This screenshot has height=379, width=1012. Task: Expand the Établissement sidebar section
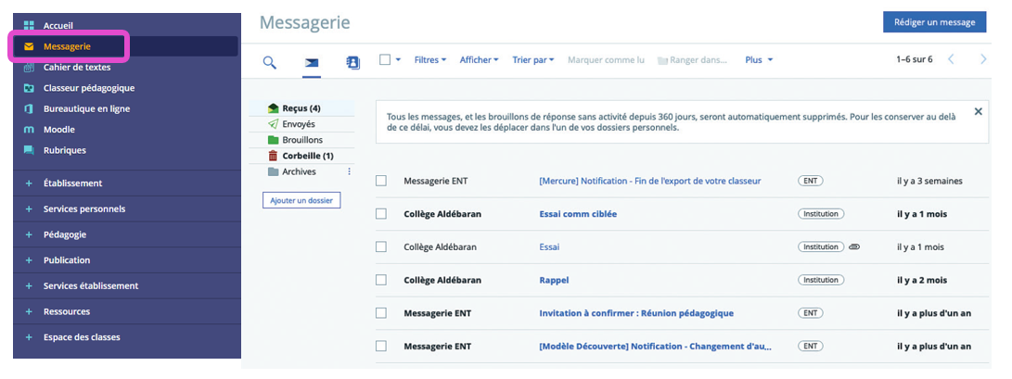click(x=72, y=183)
